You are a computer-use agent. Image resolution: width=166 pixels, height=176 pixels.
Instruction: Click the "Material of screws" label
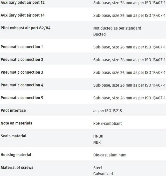point(17,167)
